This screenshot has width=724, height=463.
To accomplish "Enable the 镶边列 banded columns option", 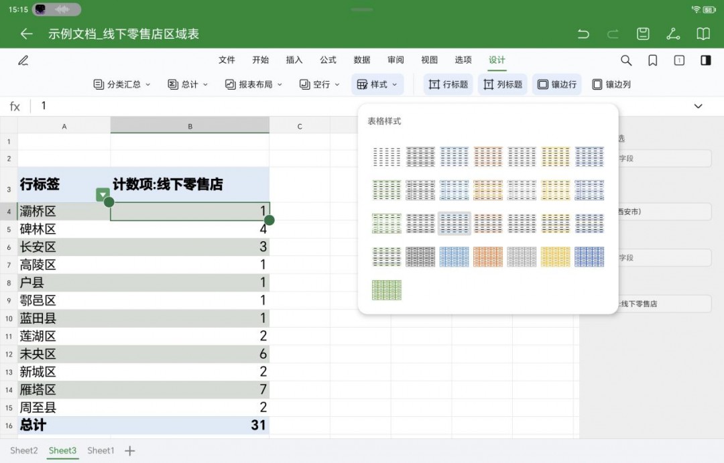I will (x=611, y=84).
